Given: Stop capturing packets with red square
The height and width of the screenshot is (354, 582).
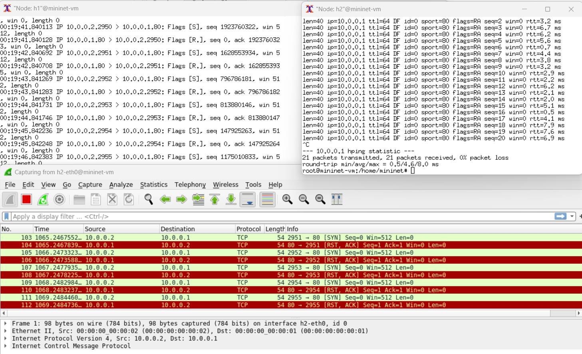Looking at the screenshot, I should click(x=26, y=199).
